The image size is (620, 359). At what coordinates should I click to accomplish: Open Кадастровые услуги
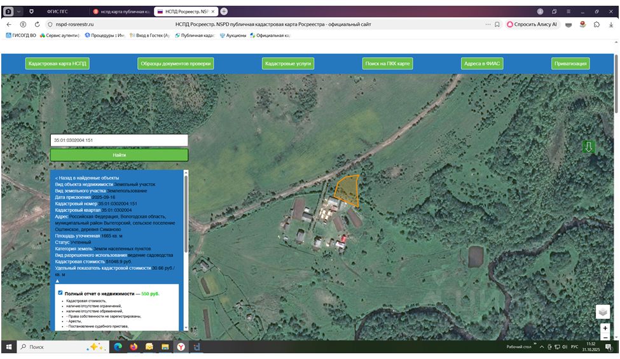(x=288, y=63)
